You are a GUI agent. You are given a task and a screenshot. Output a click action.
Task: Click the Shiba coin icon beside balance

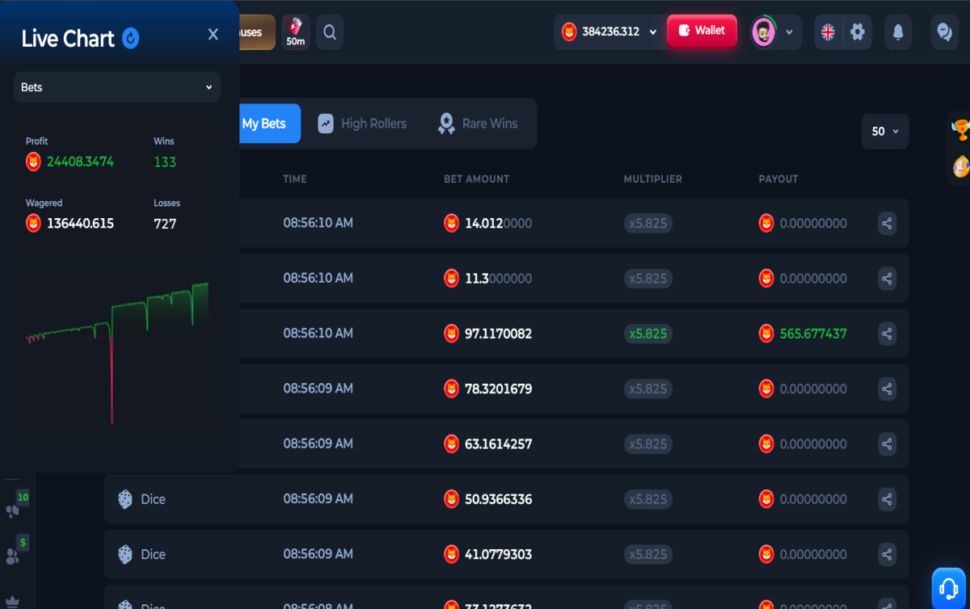coord(570,32)
